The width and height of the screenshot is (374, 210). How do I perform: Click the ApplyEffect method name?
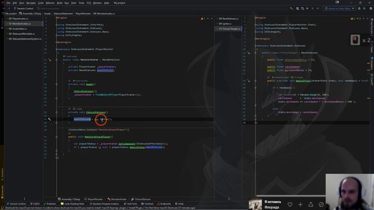click(303, 80)
